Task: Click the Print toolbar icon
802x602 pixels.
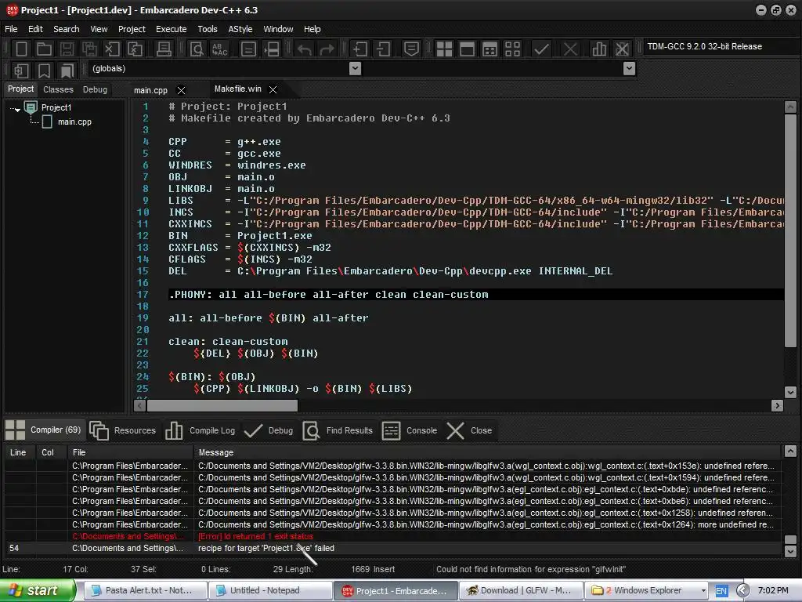Action: click(x=164, y=49)
